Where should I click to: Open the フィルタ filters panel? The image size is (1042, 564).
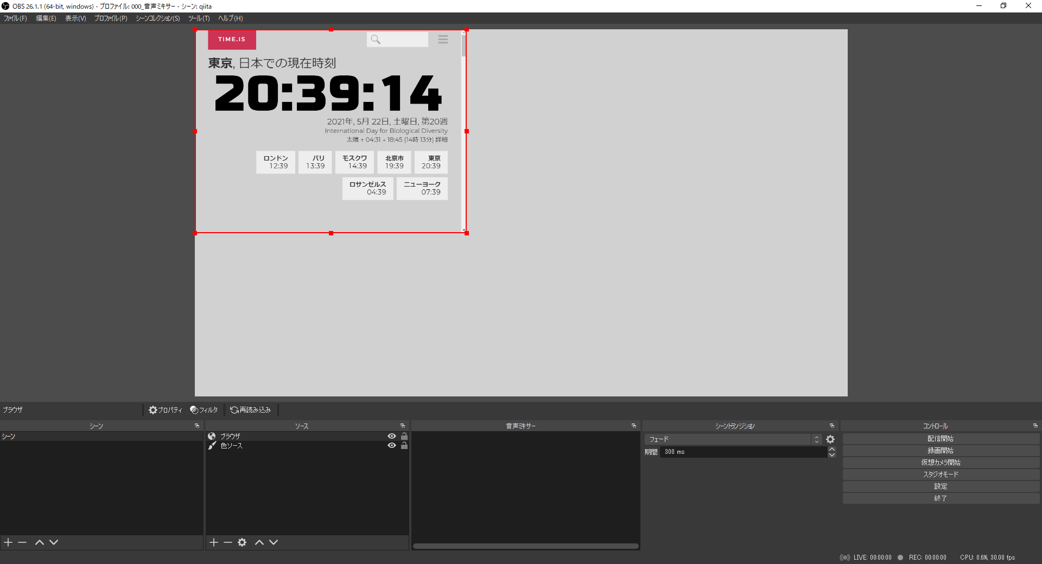point(204,409)
